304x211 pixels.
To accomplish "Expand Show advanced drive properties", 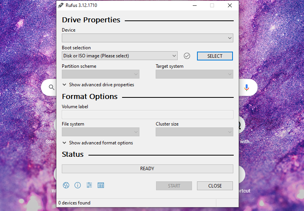I will tap(98, 85).
